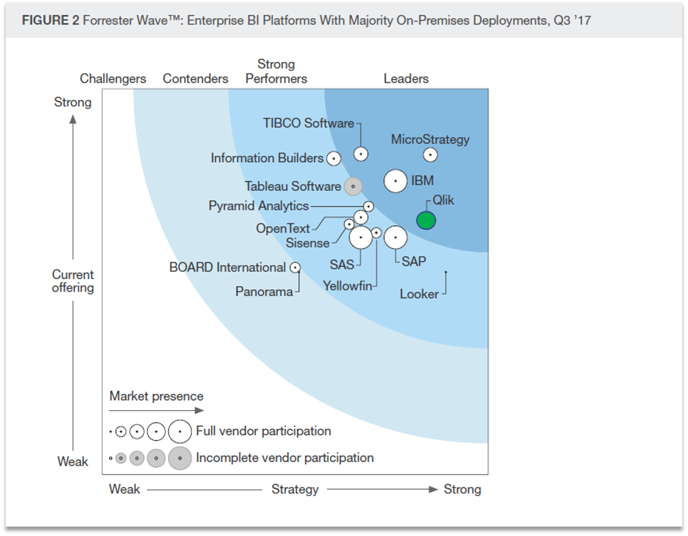
Task: Click the large IBM vendor circle
Action: 395,181
